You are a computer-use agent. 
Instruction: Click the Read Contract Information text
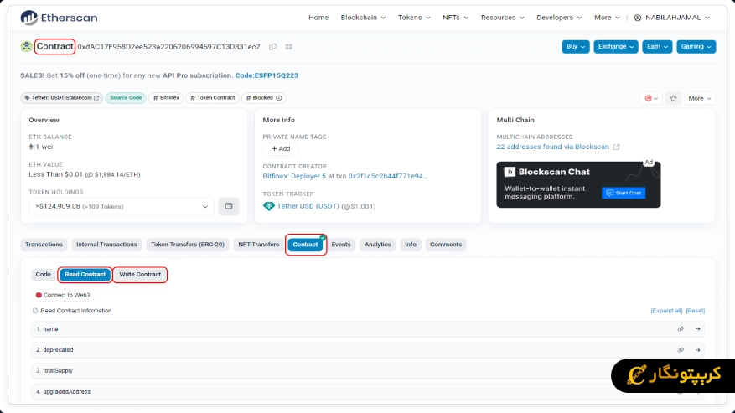(76, 311)
